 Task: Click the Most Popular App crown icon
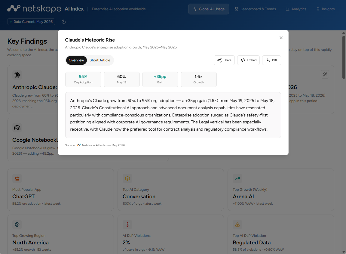click(17, 178)
